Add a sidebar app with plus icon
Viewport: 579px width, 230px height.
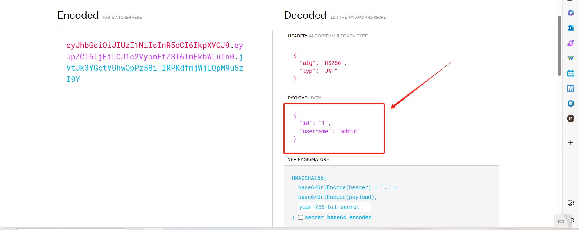[571, 143]
